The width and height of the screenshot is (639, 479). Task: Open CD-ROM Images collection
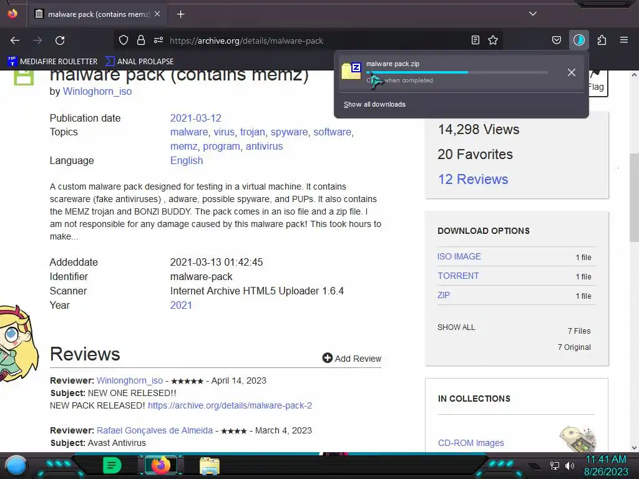(x=471, y=443)
